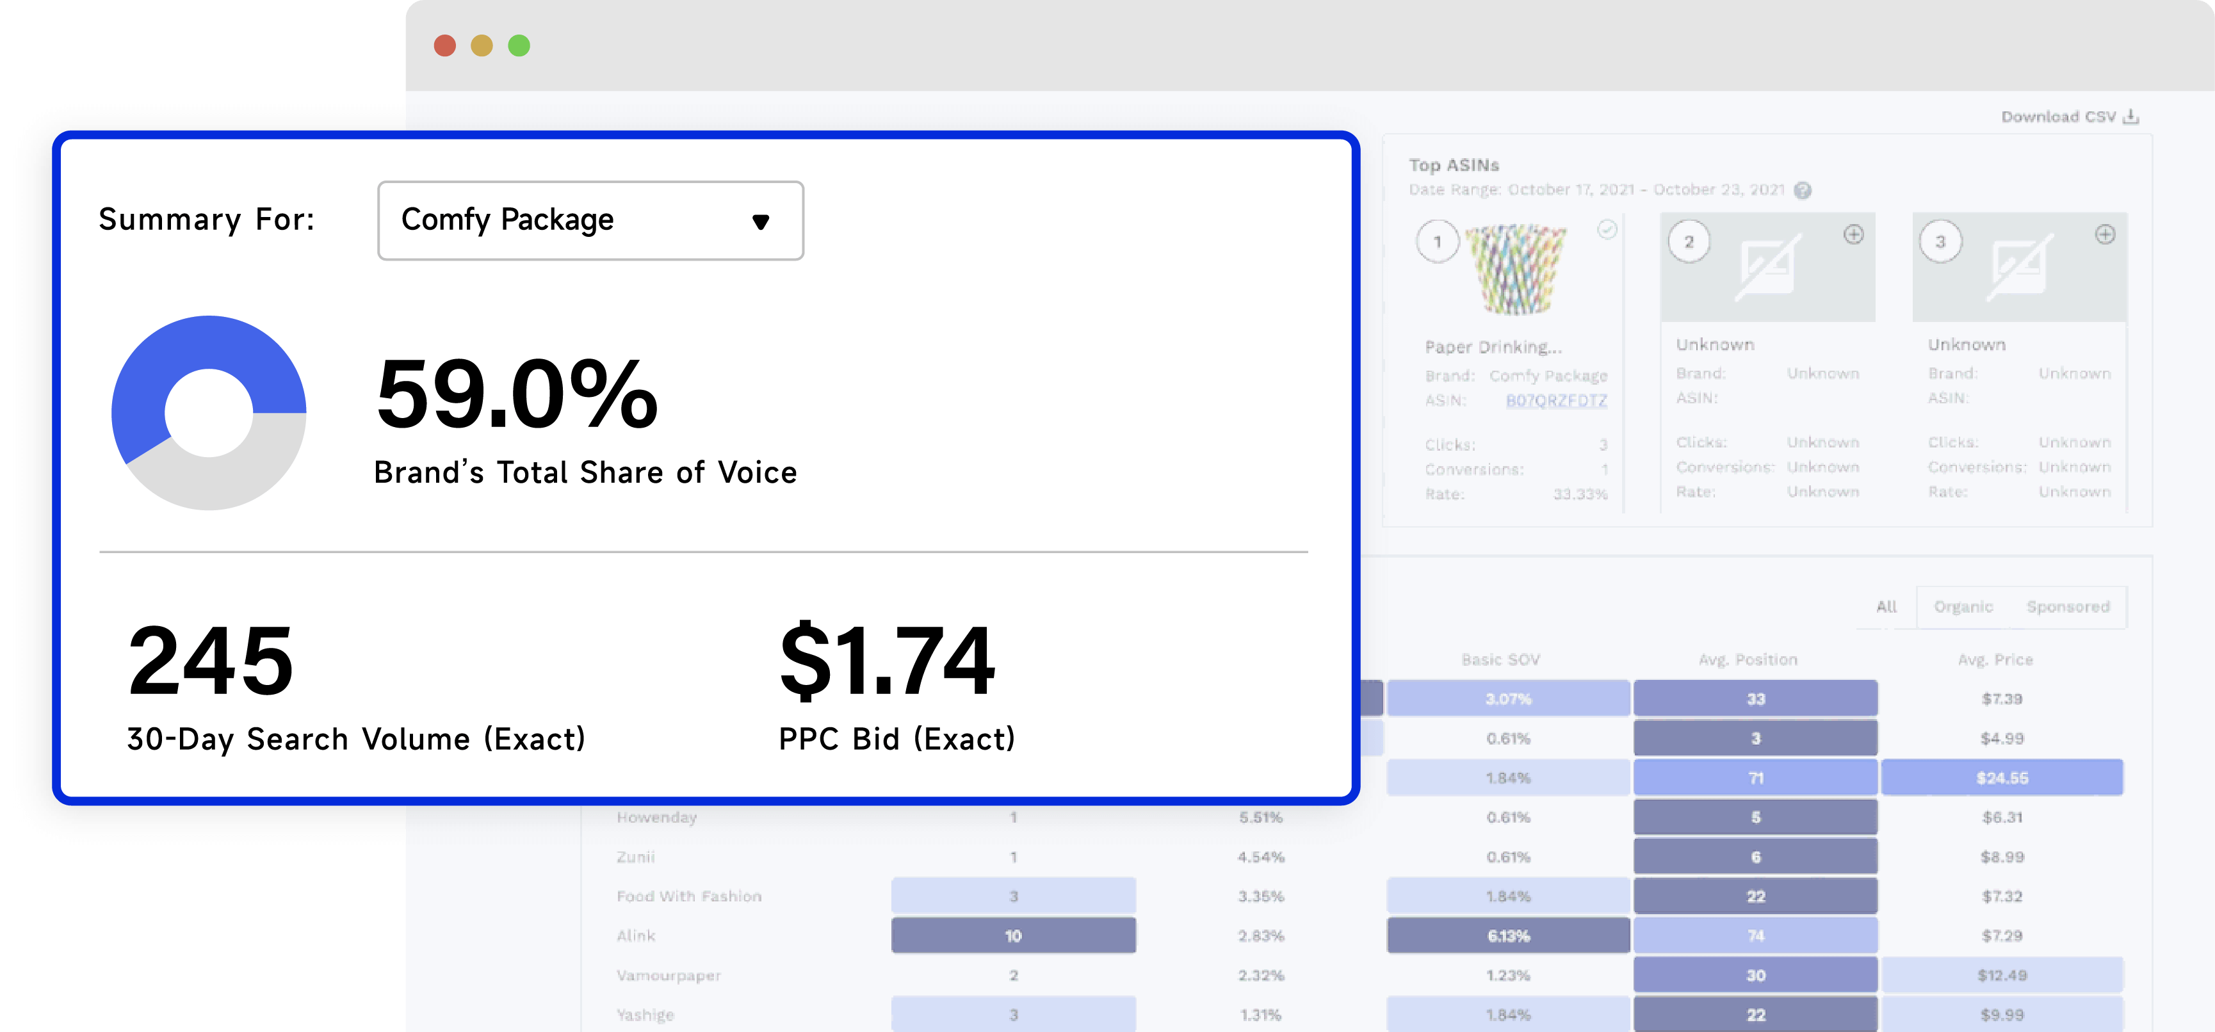The width and height of the screenshot is (2215, 1032).
Task: Click the Paper Drinking... product title
Action: pyautogui.click(x=1493, y=348)
